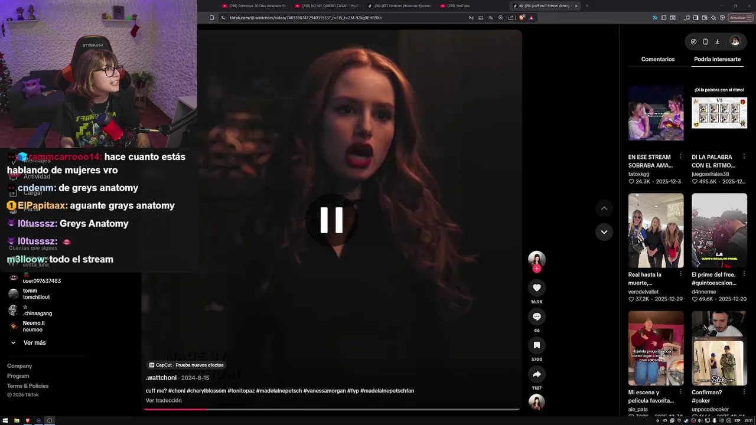
Task: Open the comments bubble icon showing 46
Action: point(536,316)
